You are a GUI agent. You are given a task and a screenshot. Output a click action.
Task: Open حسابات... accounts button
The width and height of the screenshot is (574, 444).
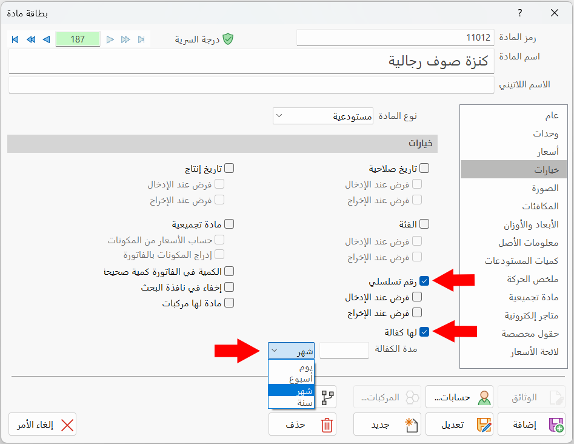click(x=459, y=397)
